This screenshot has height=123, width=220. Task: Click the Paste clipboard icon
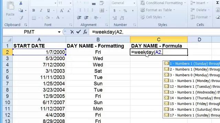(10, 6)
